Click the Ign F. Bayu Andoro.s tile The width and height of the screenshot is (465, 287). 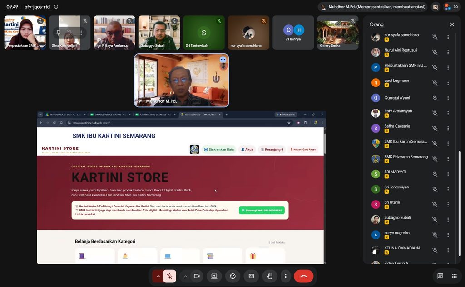pyautogui.click(x=114, y=33)
